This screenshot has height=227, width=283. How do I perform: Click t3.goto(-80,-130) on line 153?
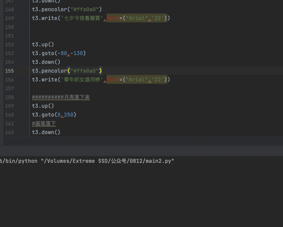(59, 53)
